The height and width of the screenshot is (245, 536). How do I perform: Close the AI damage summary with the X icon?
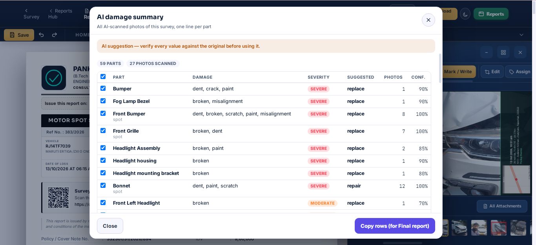point(428,20)
